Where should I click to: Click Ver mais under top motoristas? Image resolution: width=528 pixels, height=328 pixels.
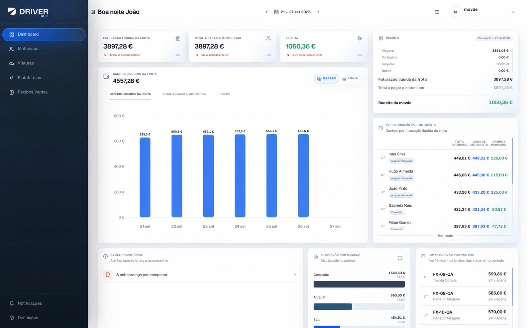click(445, 236)
